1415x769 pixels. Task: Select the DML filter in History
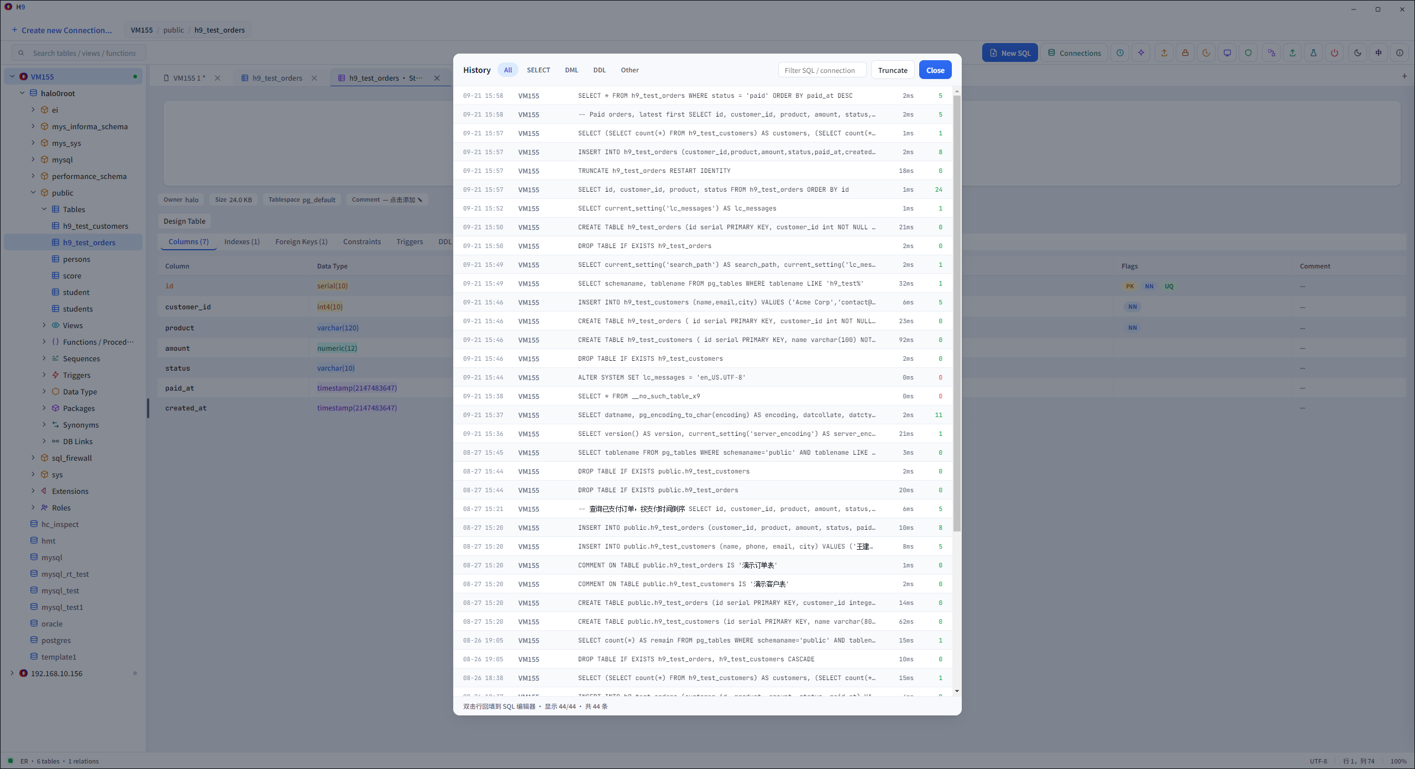[571, 70]
